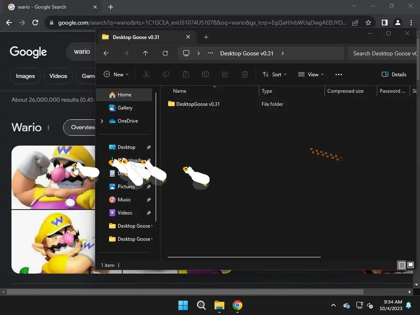Open a new Chrome tab
420x315 pixels.
pos(111,7)
